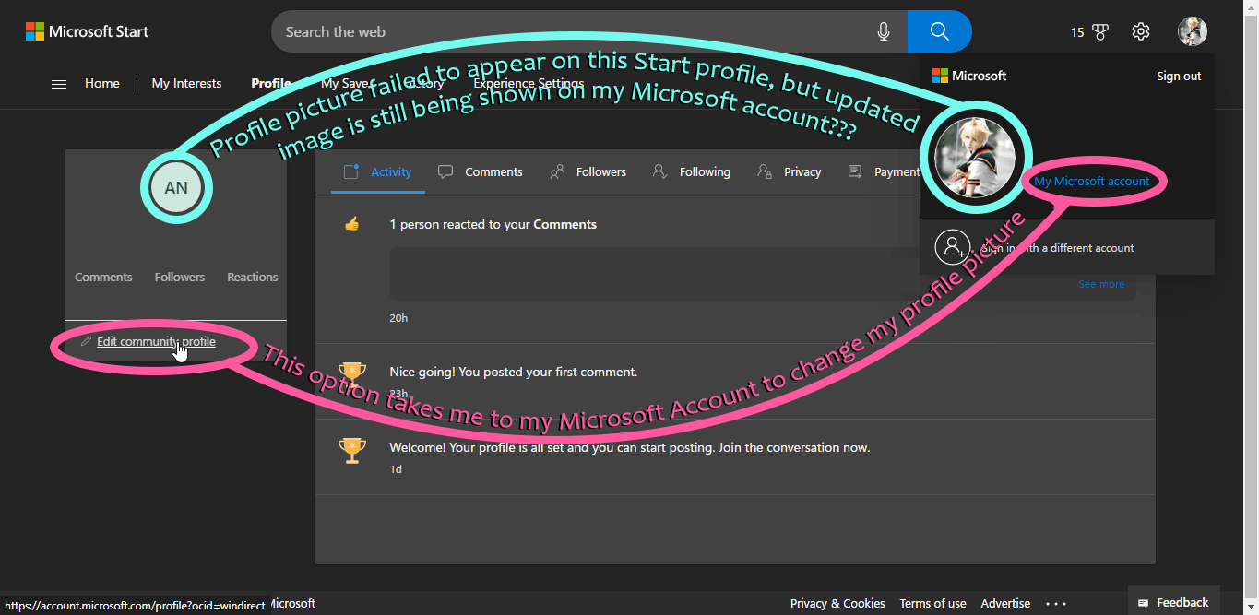Open the hamburger navigation menu

58,83
